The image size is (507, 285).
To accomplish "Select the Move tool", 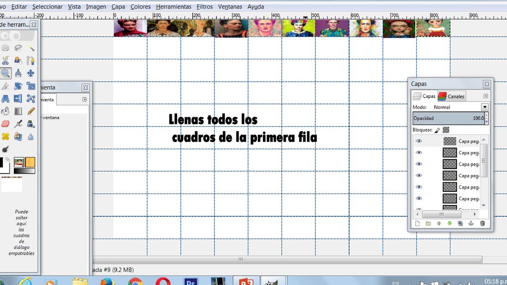I will [31, 73].
